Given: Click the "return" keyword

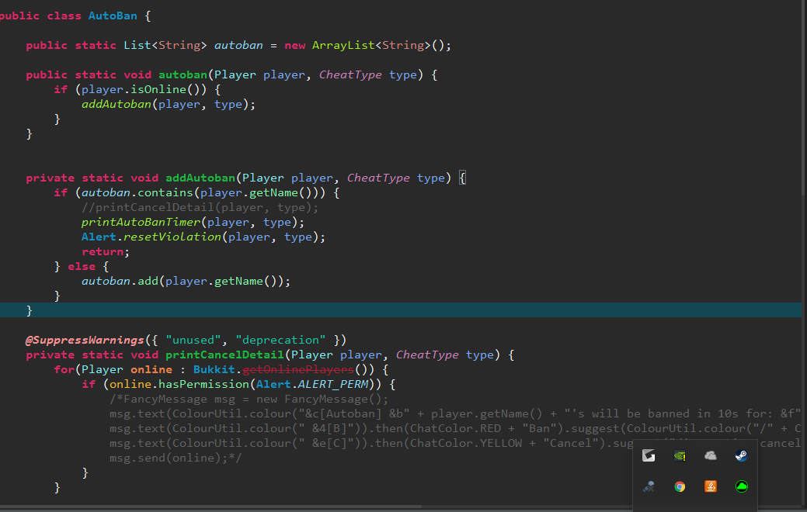Looking at the screenshot, I should coord(103,252).
